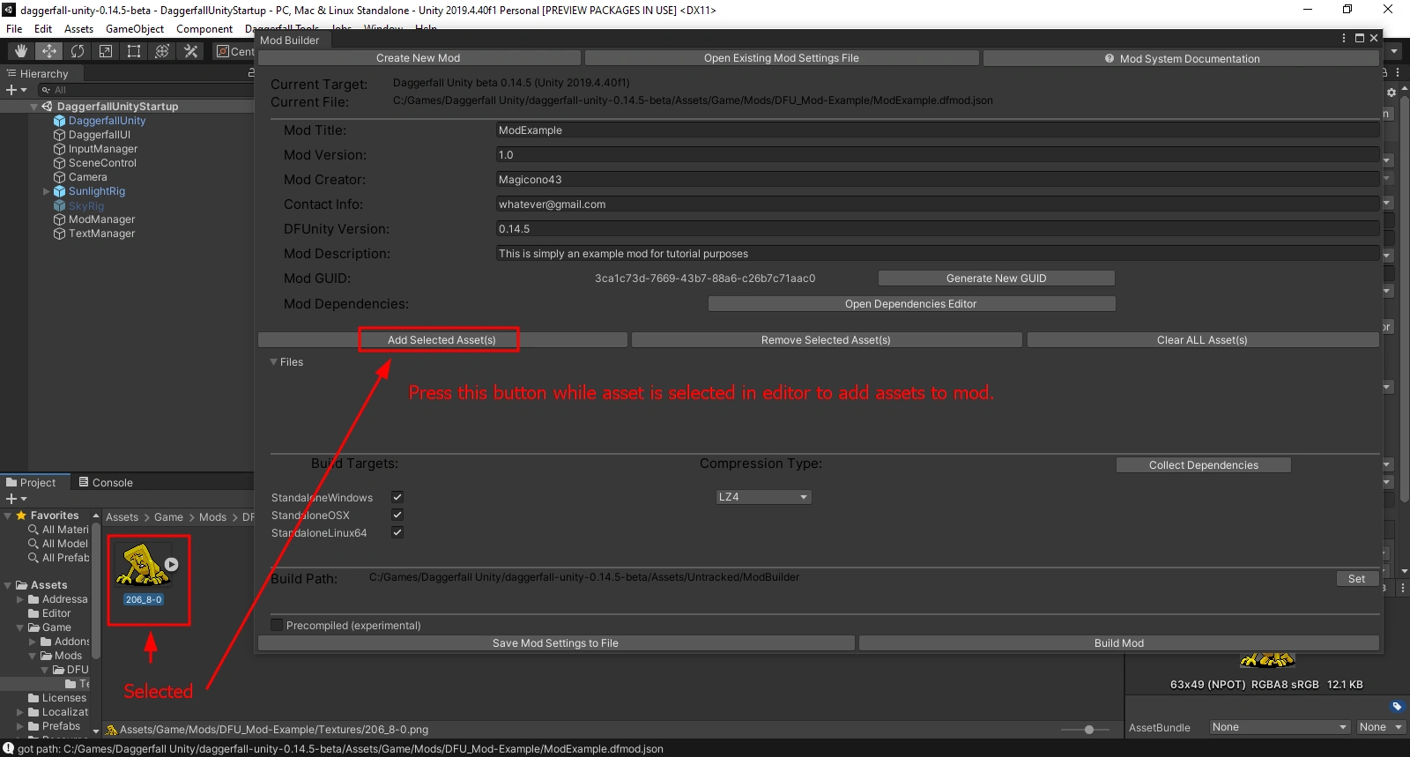The image size is (1410, 757).
Task: Click the TextManager object cube icon
Action: tap(60, 234)
